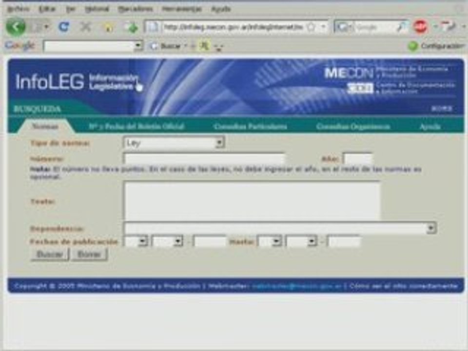Switch to the Consultas Organismos tab
Image resolution: width=468 pixels, height=351 pixels.
coord(353,127)
